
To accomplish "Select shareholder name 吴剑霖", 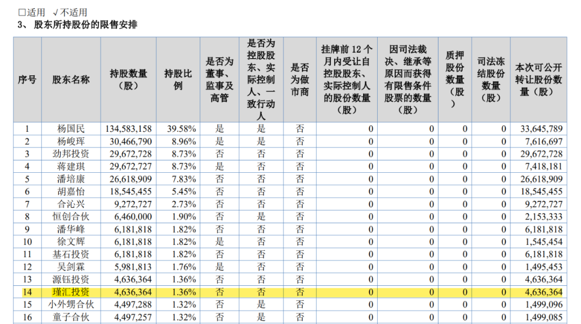I will point(71,267).
